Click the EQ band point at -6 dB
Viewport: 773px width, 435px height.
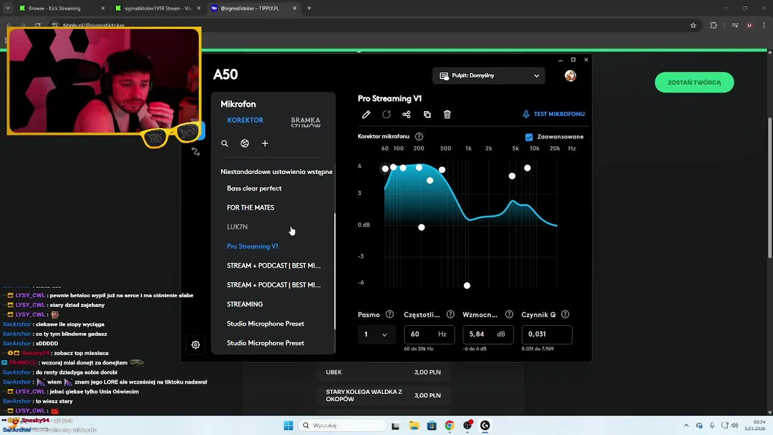[467, 285]
